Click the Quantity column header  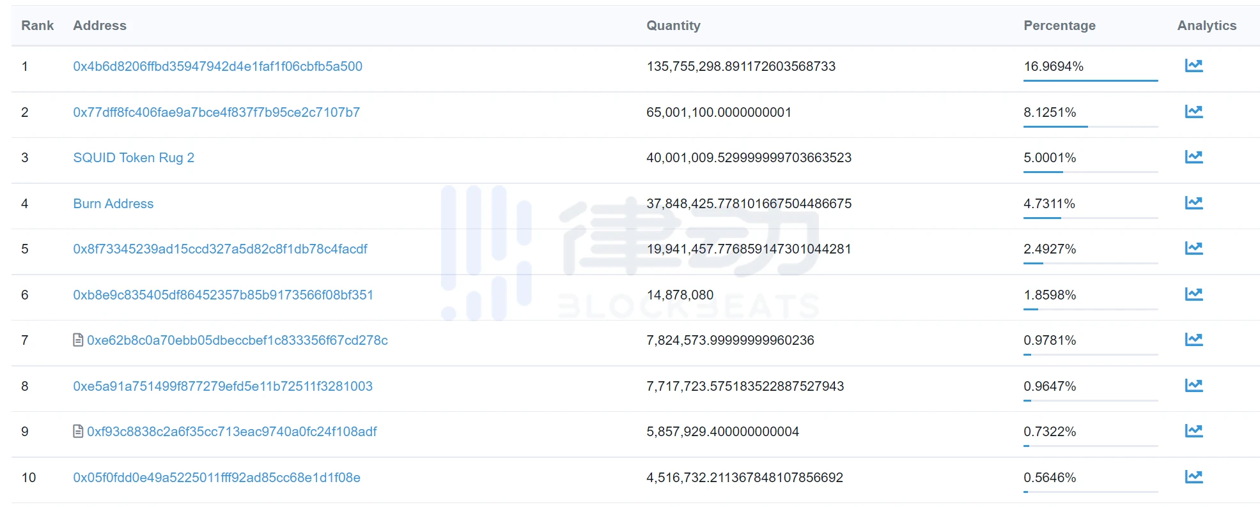[x=673, y=26]
